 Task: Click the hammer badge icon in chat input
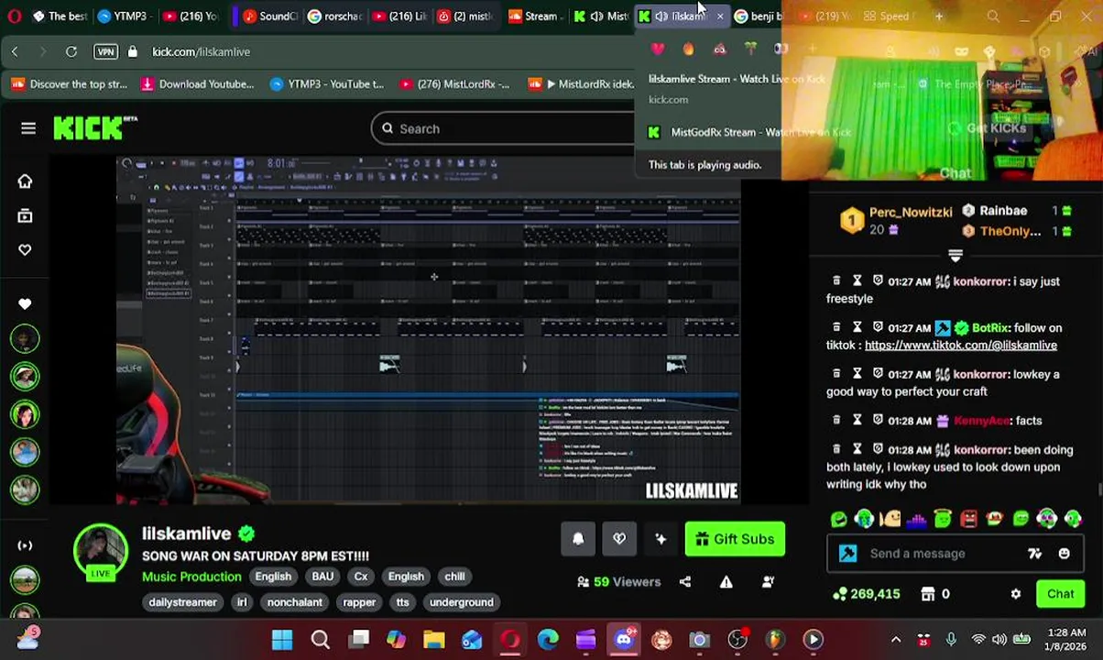click(848, 554)
